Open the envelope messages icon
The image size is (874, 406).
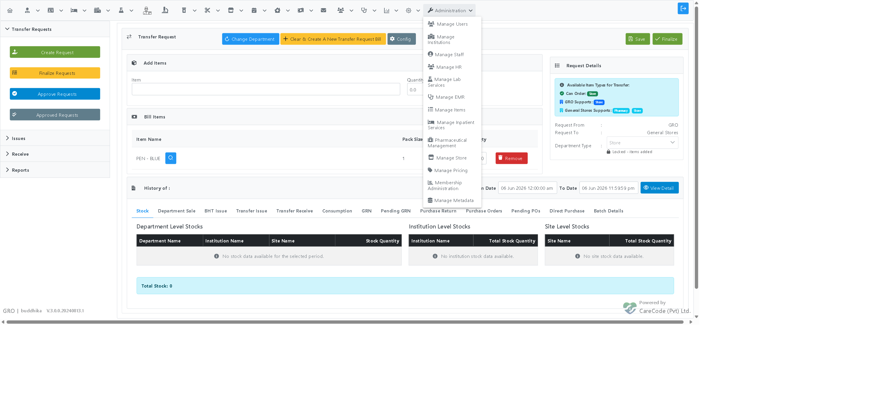pyautogui.click(x=323, y=10)
